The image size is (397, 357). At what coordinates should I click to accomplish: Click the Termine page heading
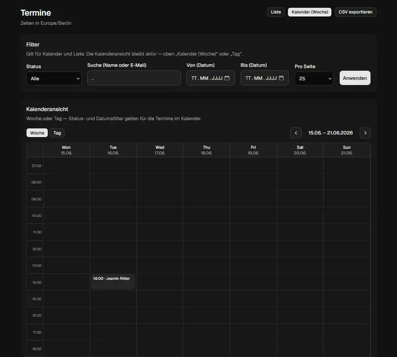coord(36,13)
